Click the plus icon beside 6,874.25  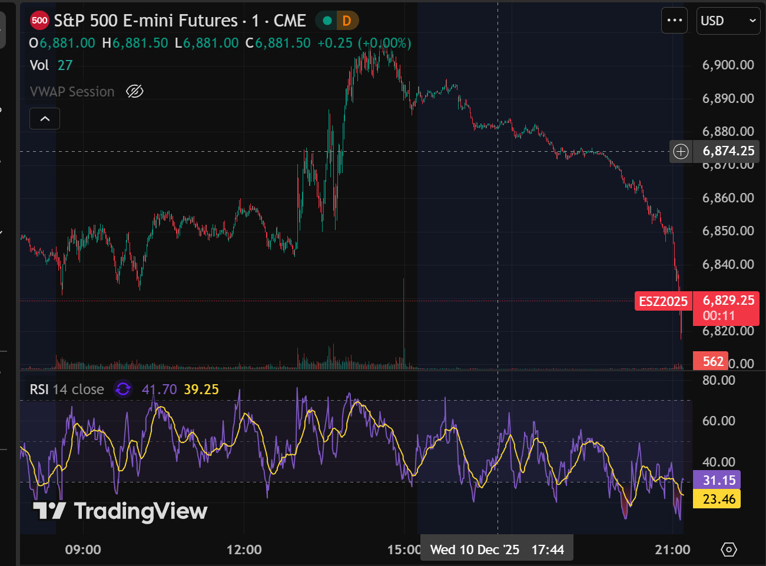681,151
